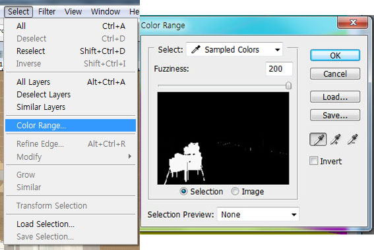Click the Load... button
The height and width of the screenshot is (250, 374).
click(335, 97)
